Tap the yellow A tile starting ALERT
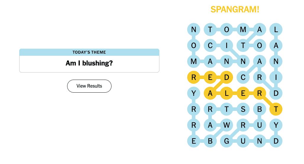This screenshot has height=164, width=304. [x=210, y=94]
